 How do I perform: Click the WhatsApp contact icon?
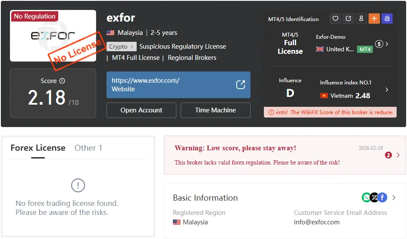click(x=366, y=198)
